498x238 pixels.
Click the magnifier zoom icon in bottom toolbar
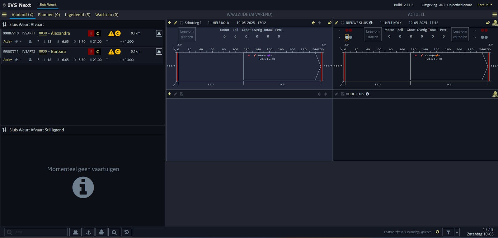pyautogui.click(x=114, y=232)
